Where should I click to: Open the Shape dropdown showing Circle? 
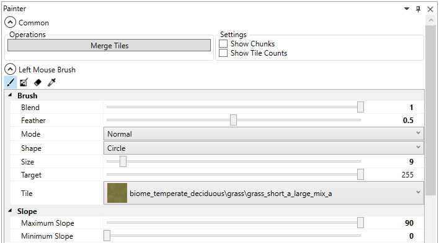point(264,148)
